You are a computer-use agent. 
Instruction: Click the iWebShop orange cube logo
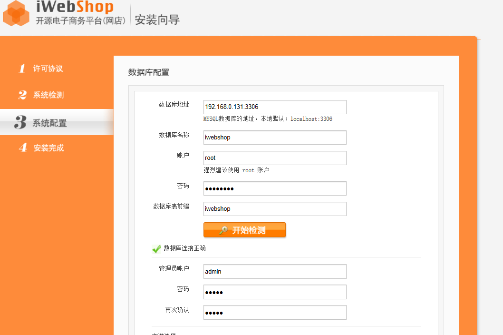(x=16, y=13)
